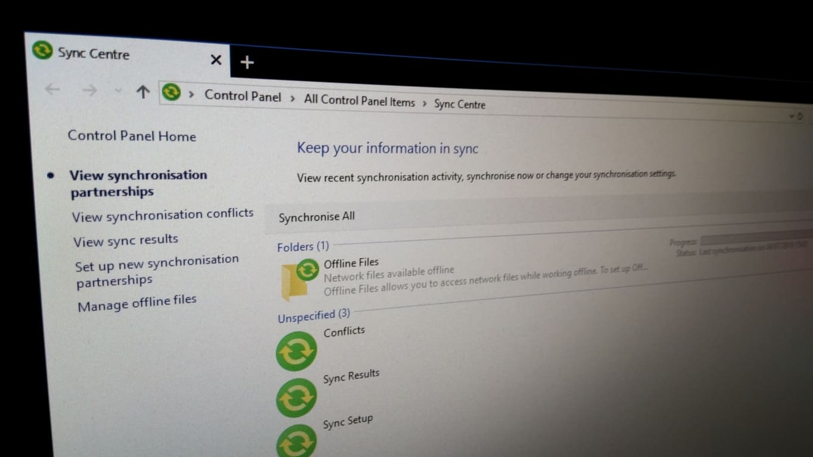Select Control Panel in the breadcrumb

coord(242,96)
